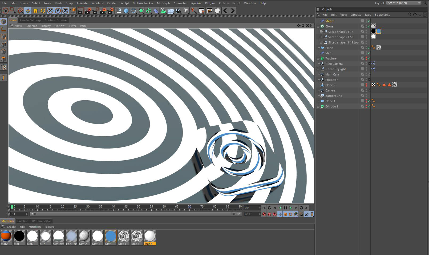Open the spline circle tool icon

pos(133,11)
